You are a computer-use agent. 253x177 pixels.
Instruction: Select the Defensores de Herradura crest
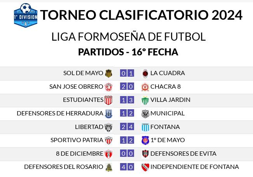click(x=108, y=114)
